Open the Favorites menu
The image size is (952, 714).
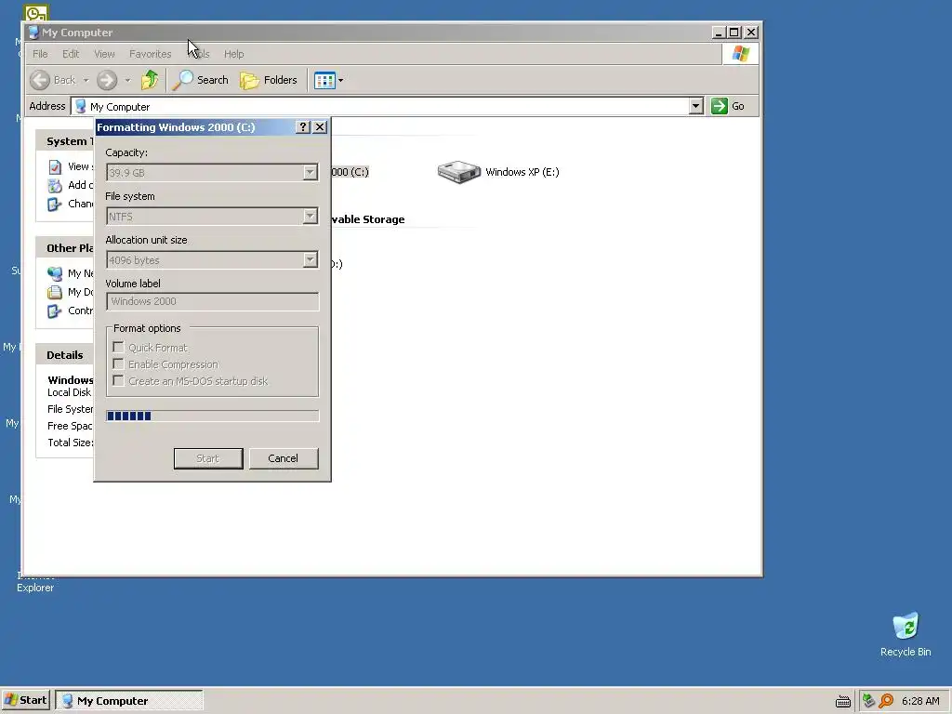[150, 54]
